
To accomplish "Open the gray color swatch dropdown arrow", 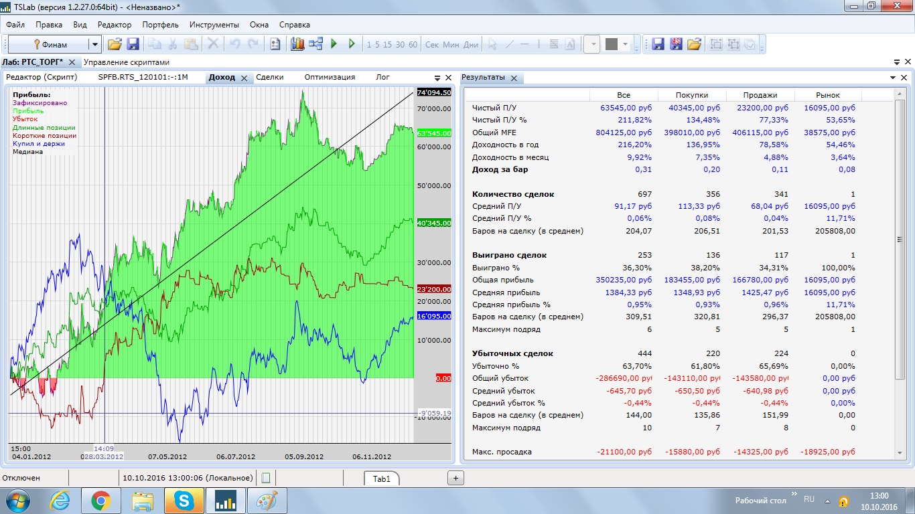I will (626, 45).
